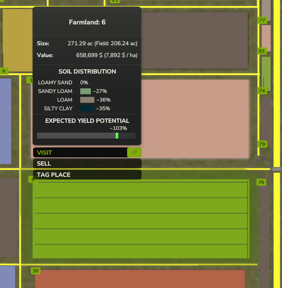282x288 pixels.
Task: Click the value text "658,699 $ (7,892 $ / ha)"
Action: pyautogui.click(x=107, y=55)
